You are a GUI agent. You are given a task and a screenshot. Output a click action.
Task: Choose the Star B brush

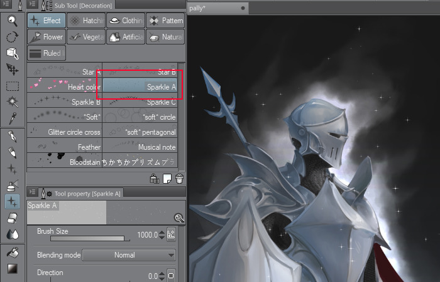tap(140, 70)
